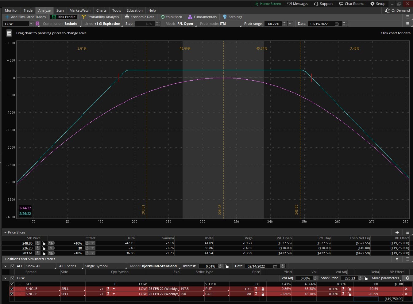Open the LOW symbol dropdown
Screen dimensions: 413x304
tap(31, 24)
